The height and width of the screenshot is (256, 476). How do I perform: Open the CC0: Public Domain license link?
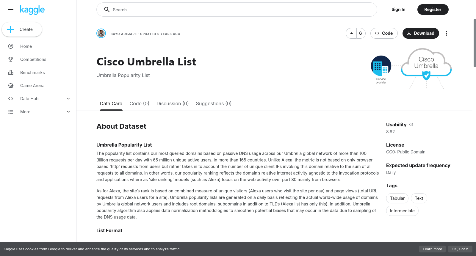click(x=406, y=152)
